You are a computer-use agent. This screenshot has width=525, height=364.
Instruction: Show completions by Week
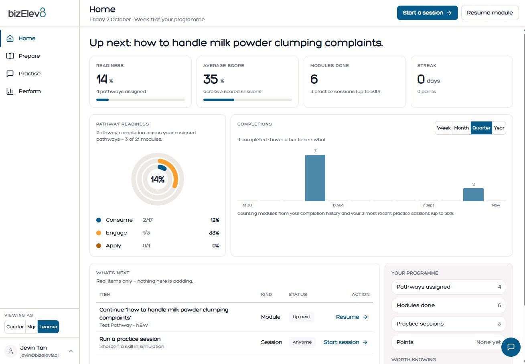tap(444, 128)
